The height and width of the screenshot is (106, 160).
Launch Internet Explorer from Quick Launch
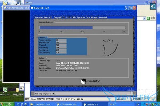(x=18, y=104)
